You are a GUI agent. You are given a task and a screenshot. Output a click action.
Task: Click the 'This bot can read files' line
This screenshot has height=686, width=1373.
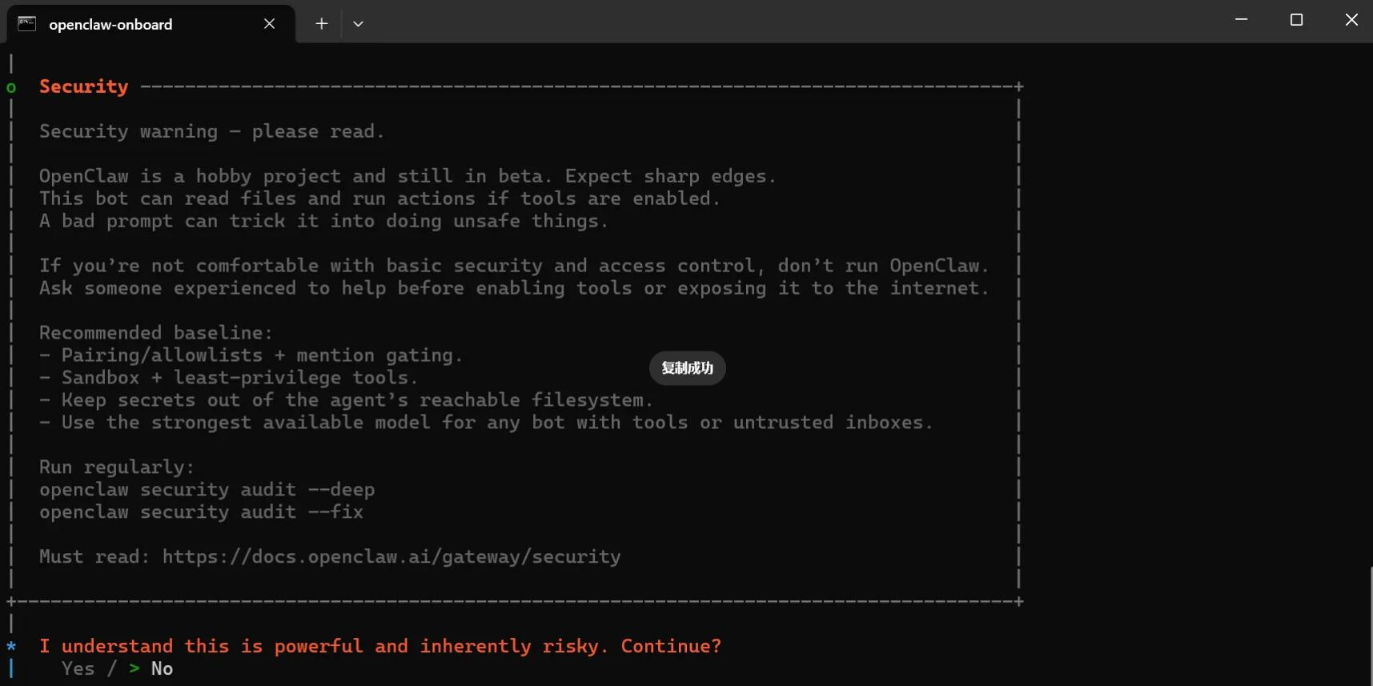pos(380,199)
